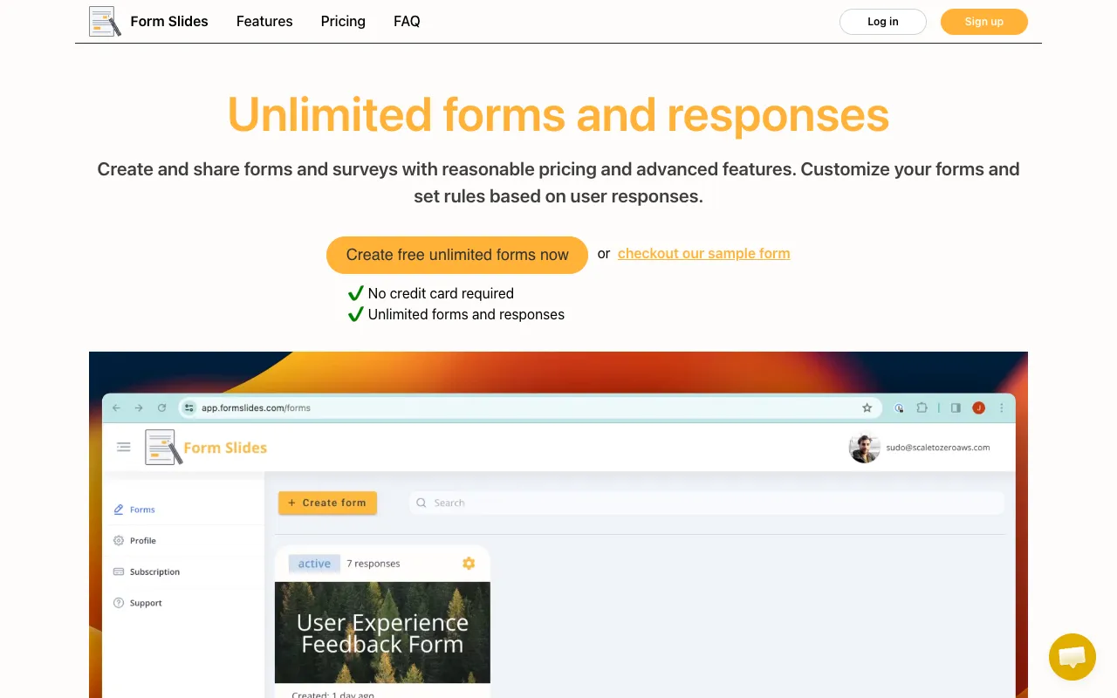Screen dimensions: 1117x698
Task: Click the extensions puzzle icon in demo browser
Action: point(922,407)
